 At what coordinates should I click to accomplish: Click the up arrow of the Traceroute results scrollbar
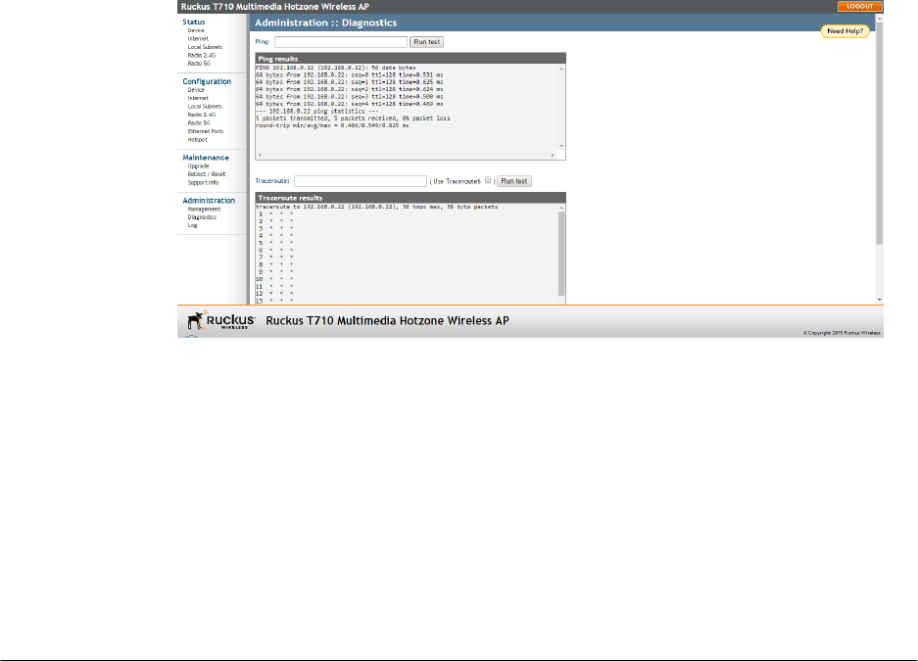[x=561, y=208]
